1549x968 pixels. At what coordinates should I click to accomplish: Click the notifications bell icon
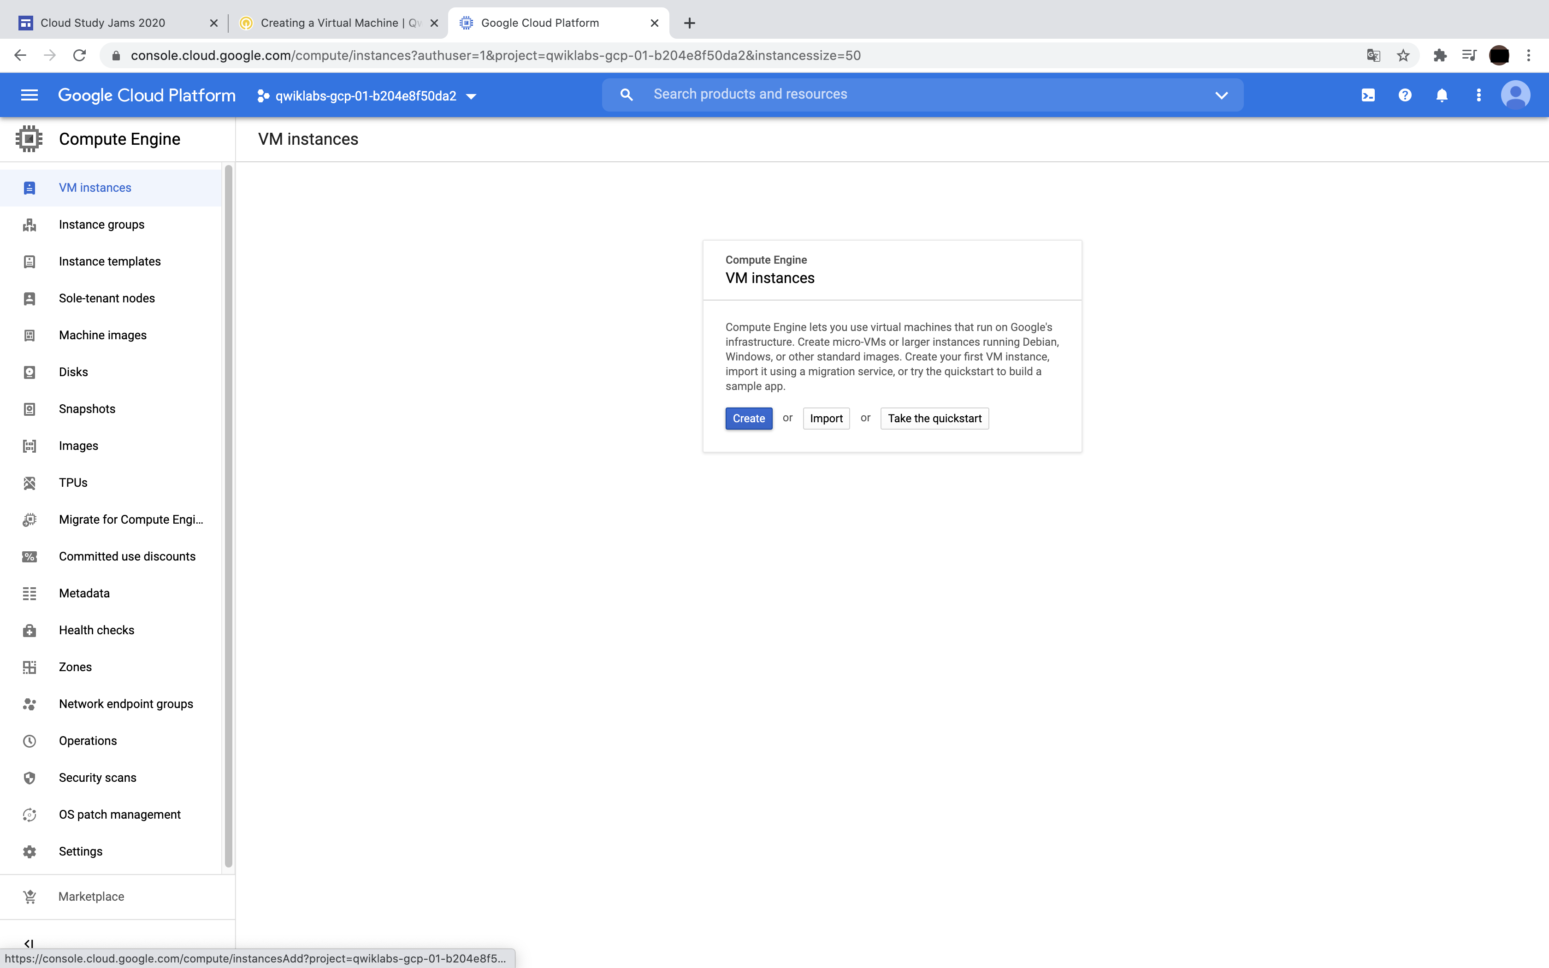(x=1442, y=95)
